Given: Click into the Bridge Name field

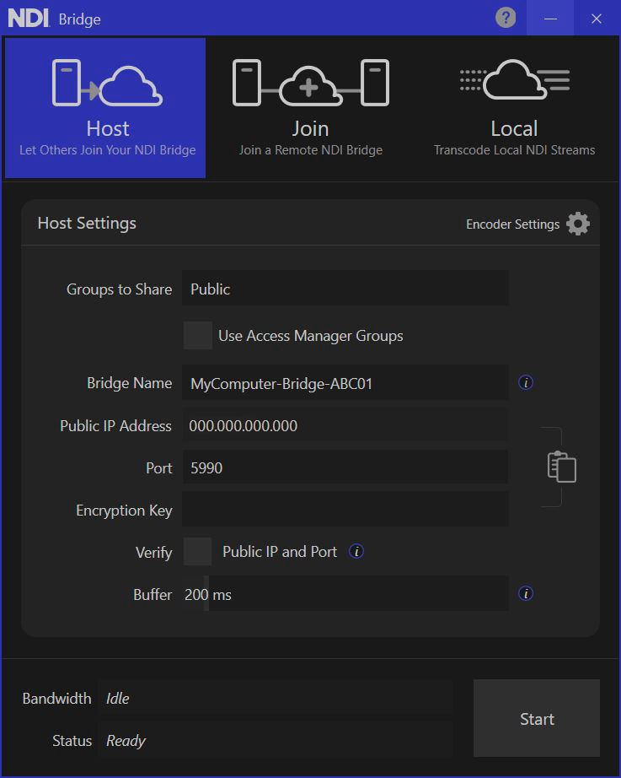Looking at the screenshot, I should pos(345,383).
